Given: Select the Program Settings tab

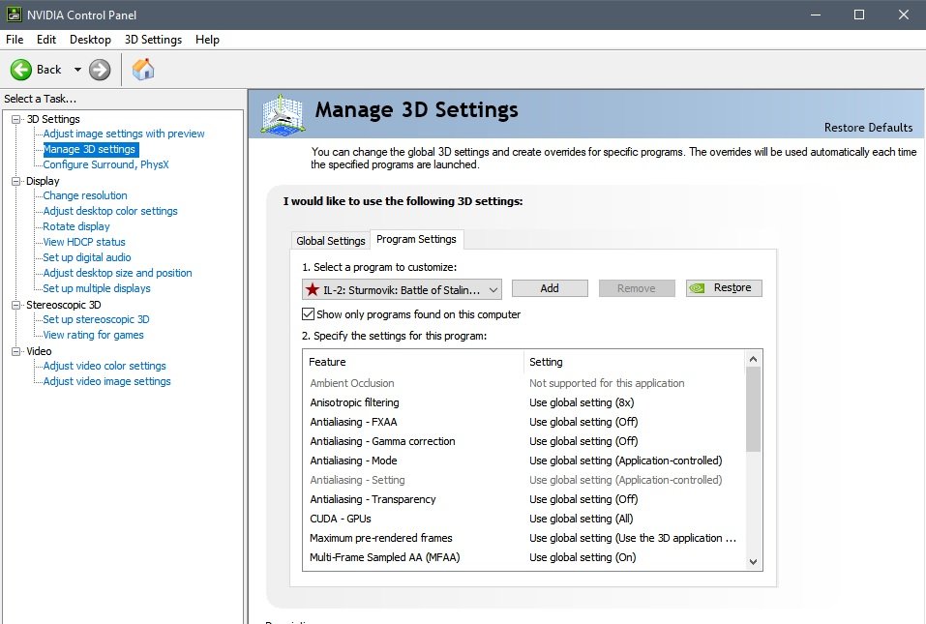Looking at the screenshot, I should pyautogui.click(x=416, y=239).
